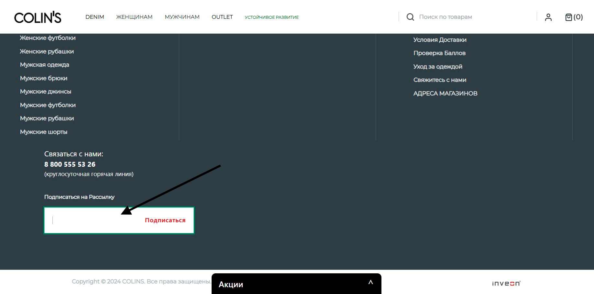Open the OUTLET menu
The image size is (594, 294).
pos(222,17)
